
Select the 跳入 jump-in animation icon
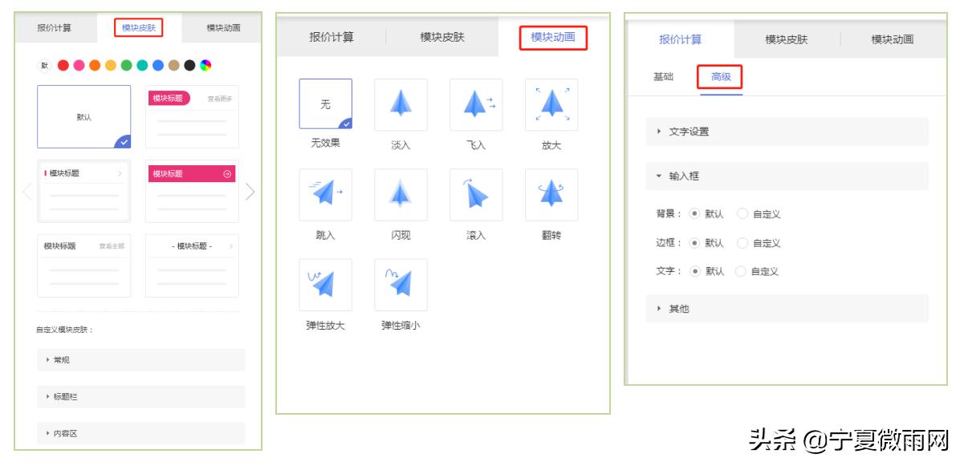[325, 194]
